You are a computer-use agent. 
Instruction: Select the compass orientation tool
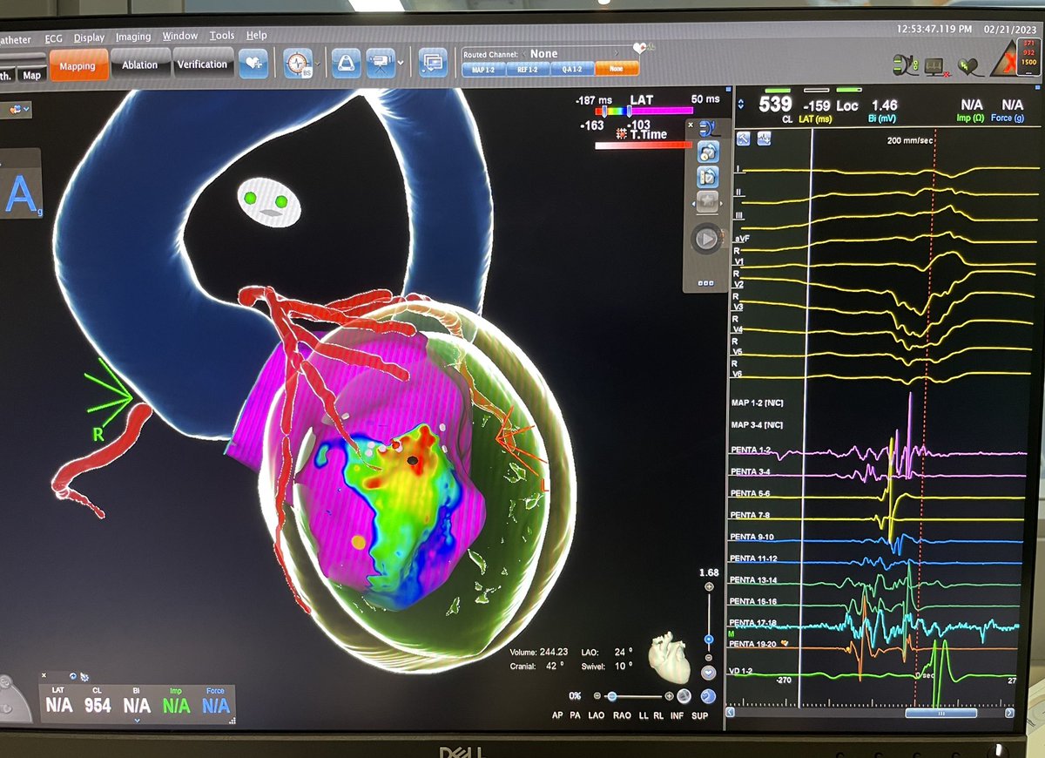click(x=298, y=64)
